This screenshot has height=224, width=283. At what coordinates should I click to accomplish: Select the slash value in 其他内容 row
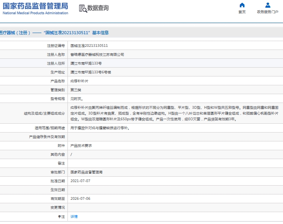pyautogui.click(x=71, y=154)
